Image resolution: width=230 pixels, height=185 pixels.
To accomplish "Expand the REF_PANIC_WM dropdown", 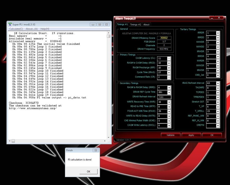I will coord(218,116).
